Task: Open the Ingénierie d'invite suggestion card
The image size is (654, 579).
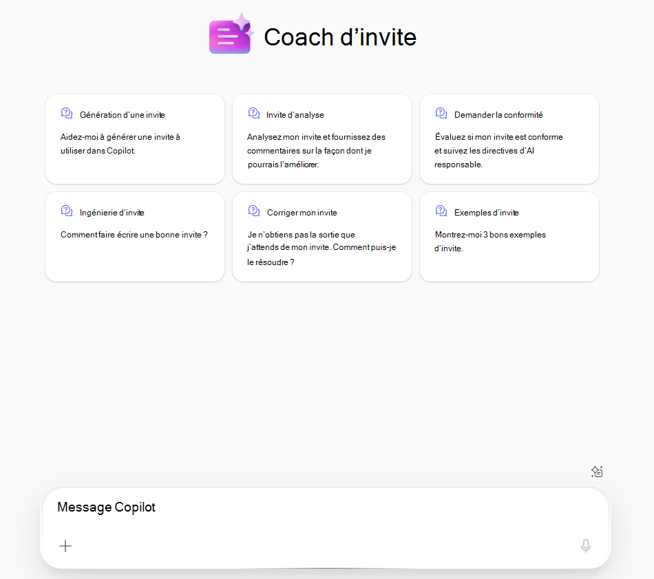Action: coord(135,237)
